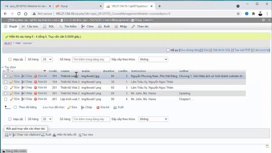Select the 'Lập trình web 1' cell
The height and width of the screenshot is (153, 272).
click(x=70, y=99)
